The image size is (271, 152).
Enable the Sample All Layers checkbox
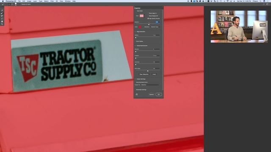21,4
